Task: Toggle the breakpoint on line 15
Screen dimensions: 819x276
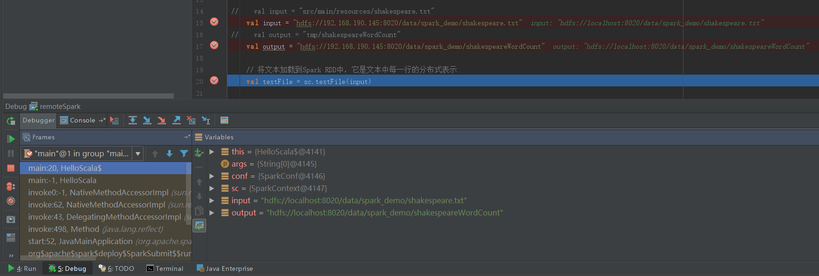Action: pyautogui.click(x=214, y=22)
